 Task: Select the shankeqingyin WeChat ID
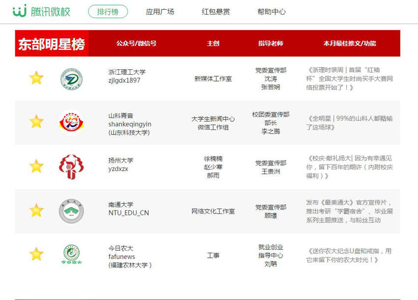coord(130,124)
